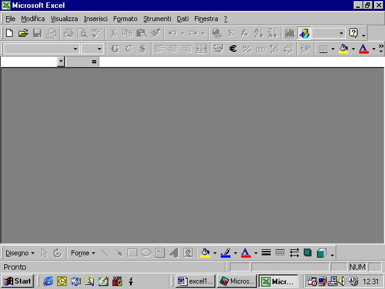This screenshot has height=289, width=385.
Task: Click the Copy icon
Action: tap(127, 33)
